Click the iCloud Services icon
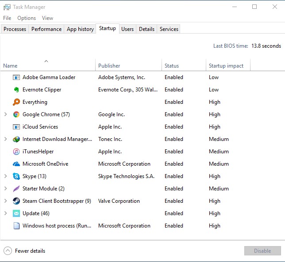 16,127
